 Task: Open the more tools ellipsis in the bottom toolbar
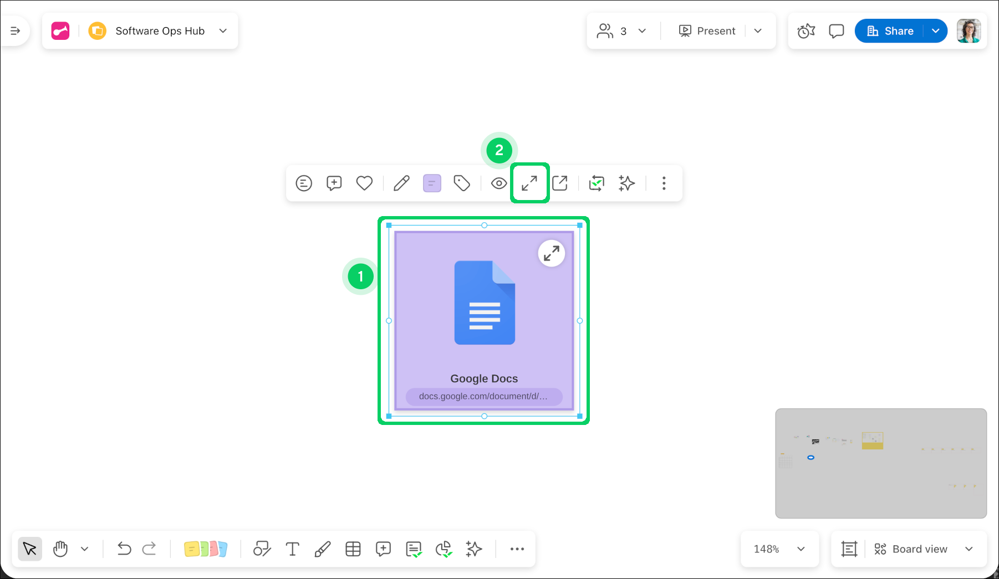pos(517,549)
